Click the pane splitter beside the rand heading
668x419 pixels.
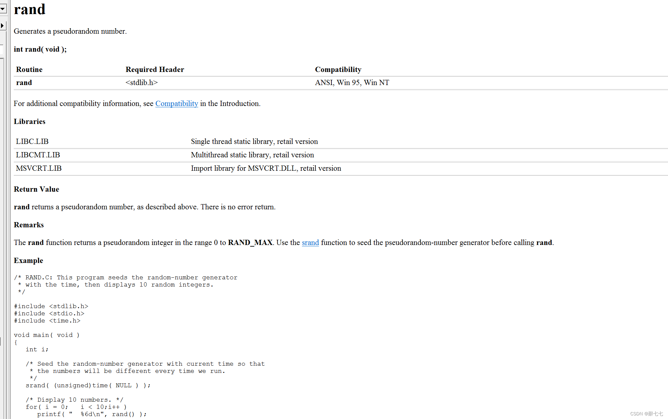9,10
